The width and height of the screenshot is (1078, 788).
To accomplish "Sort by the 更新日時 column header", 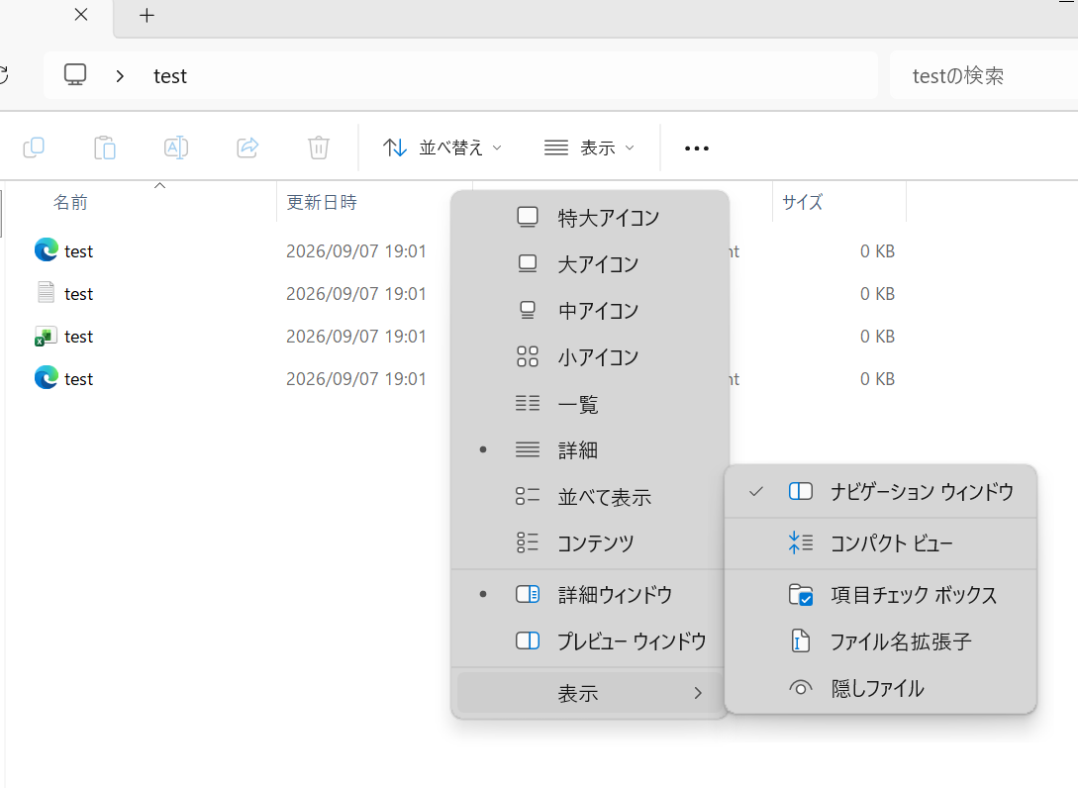I will (322, 202).
